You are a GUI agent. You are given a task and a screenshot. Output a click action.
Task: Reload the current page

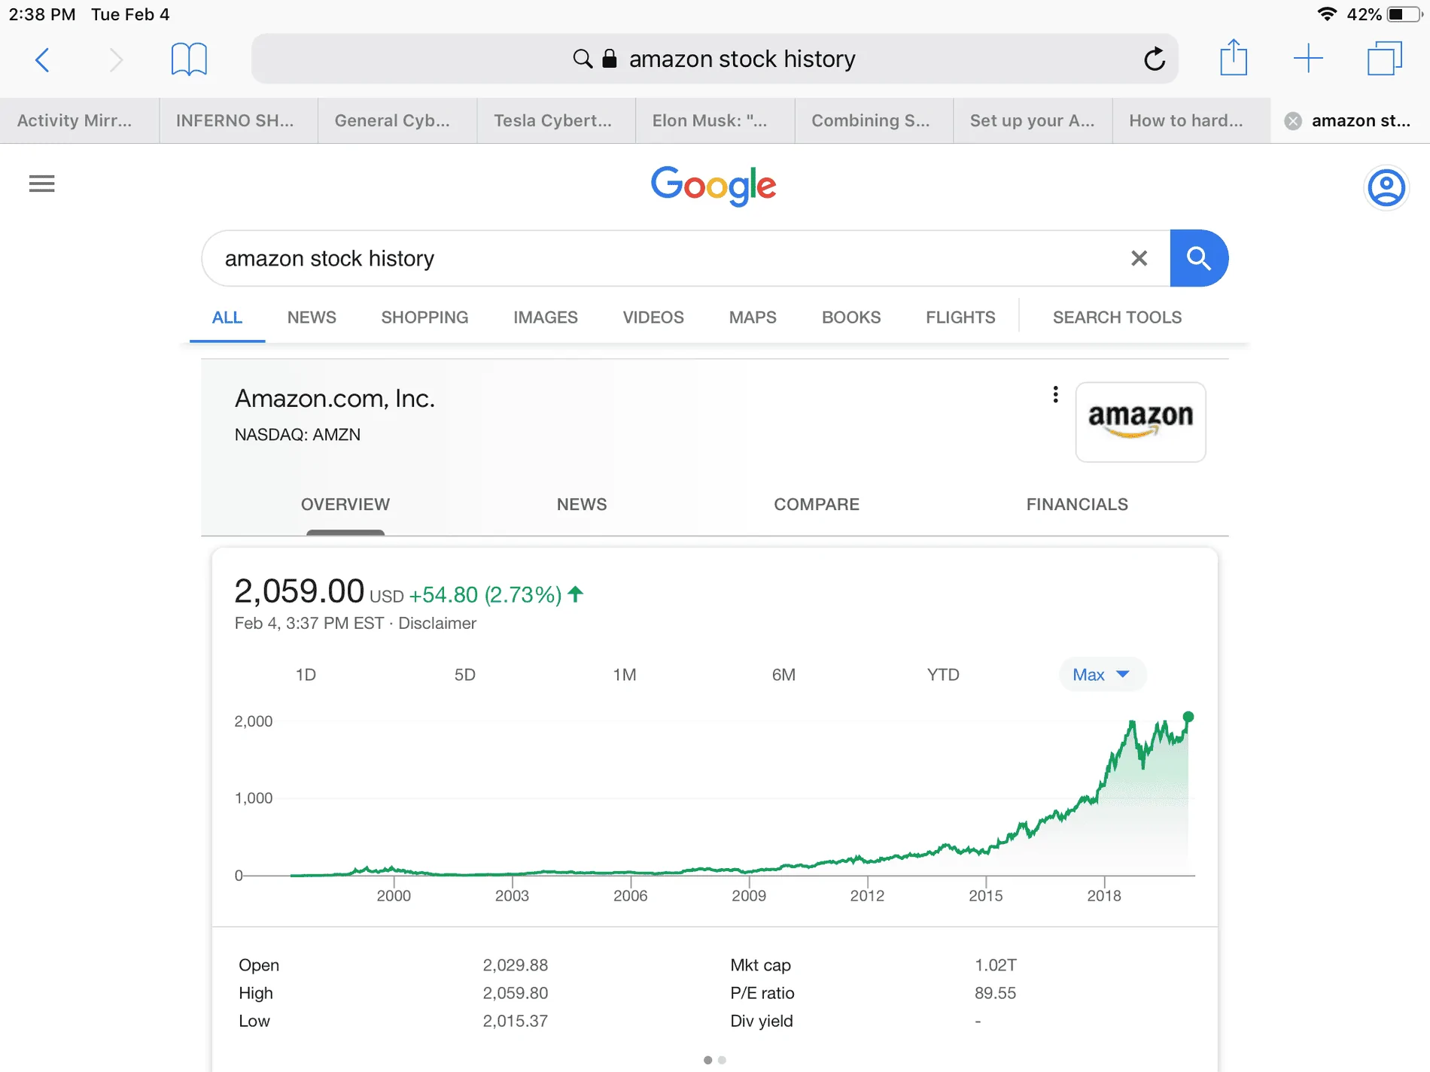point(1154,58)
